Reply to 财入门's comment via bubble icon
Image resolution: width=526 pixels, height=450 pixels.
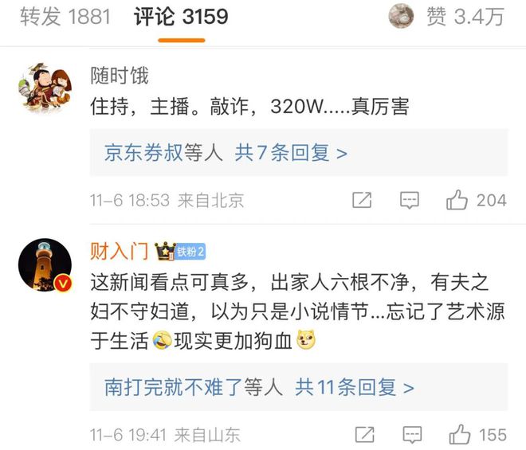[x=412, y=435]
